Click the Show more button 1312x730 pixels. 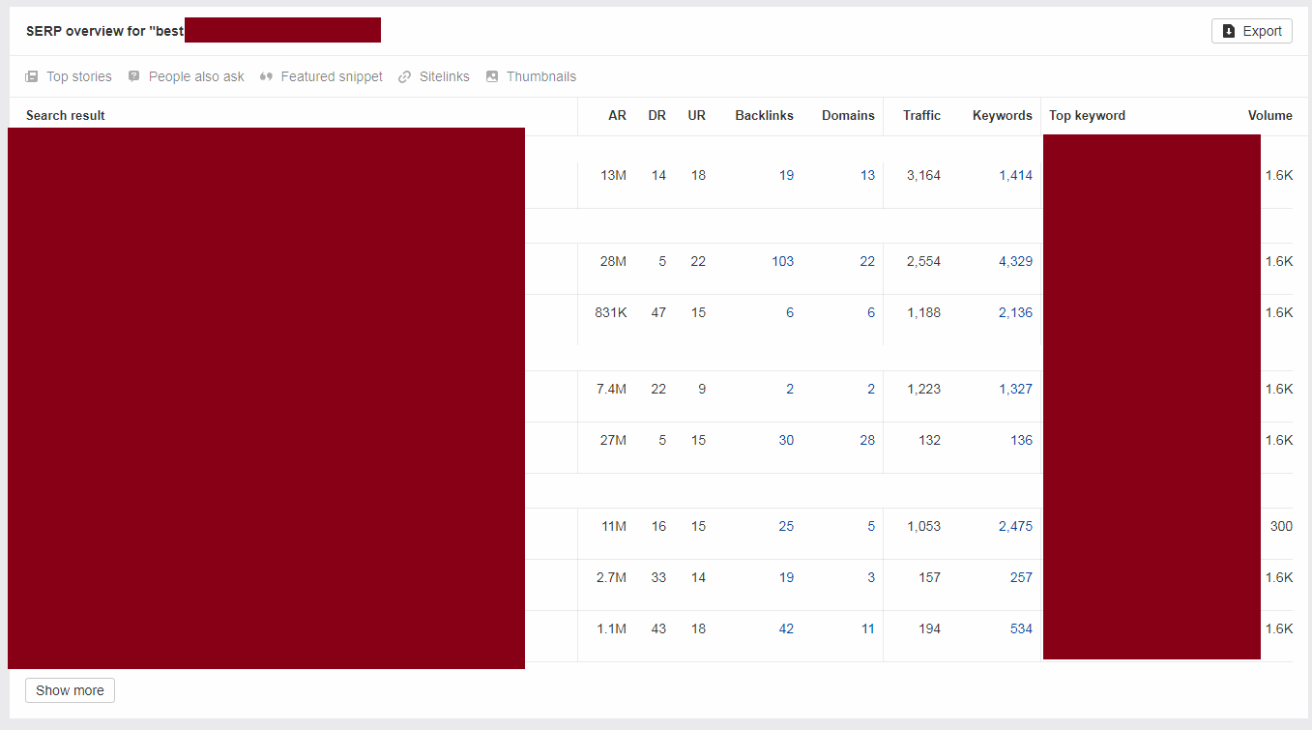(70, 690)
